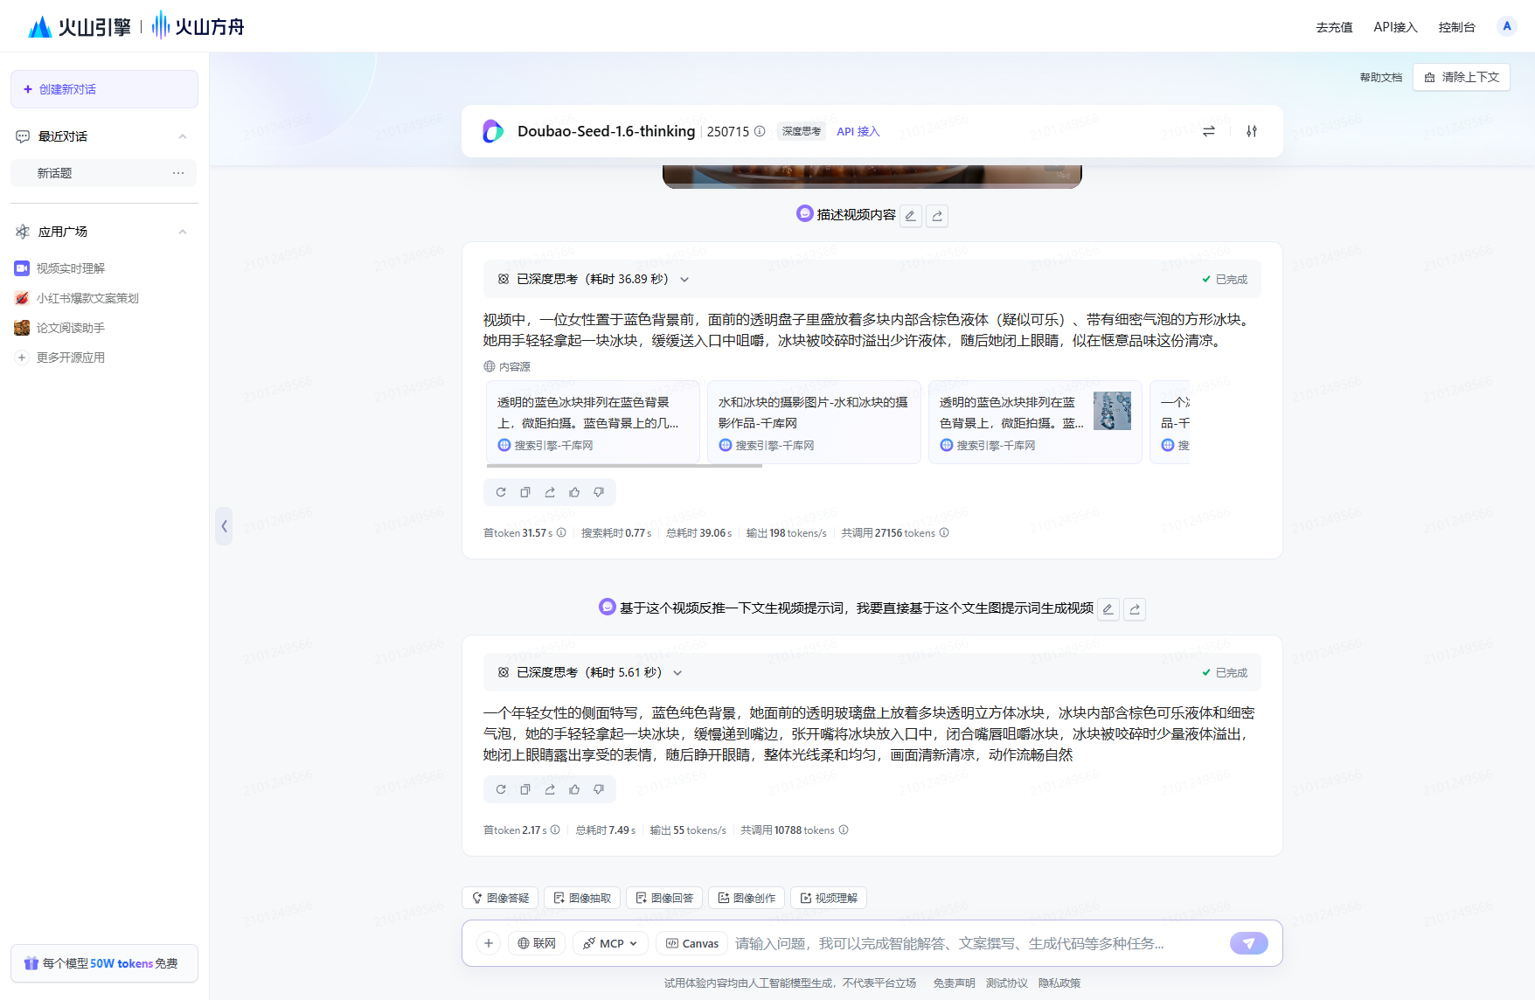Screen dimensions: 1535x1000
Task: Like the second answer about 年轻女性
Action: tap(574, 789)
